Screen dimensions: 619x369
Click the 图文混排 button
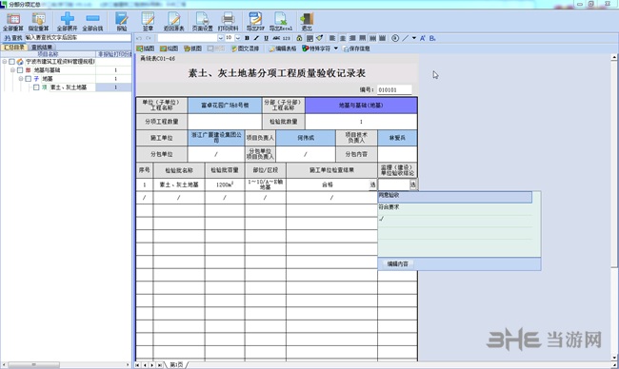coord(245,49)
